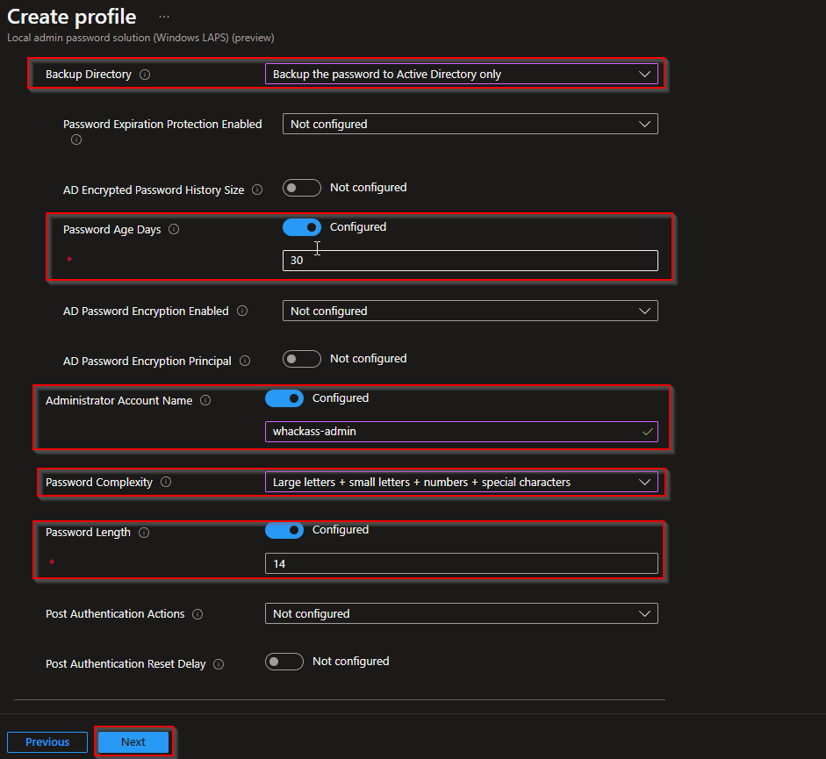Screen dimensions: 826x759
Task: Click the Next button
Action: (133, 741)
